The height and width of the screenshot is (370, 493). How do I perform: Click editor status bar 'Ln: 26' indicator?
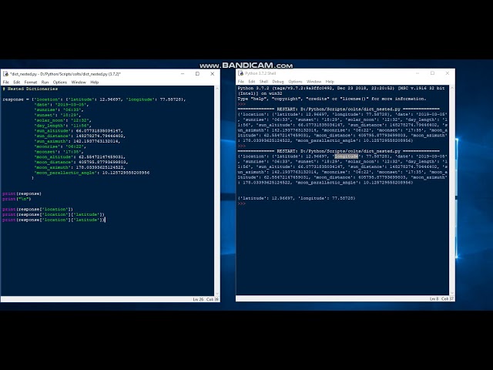(198, 299)
